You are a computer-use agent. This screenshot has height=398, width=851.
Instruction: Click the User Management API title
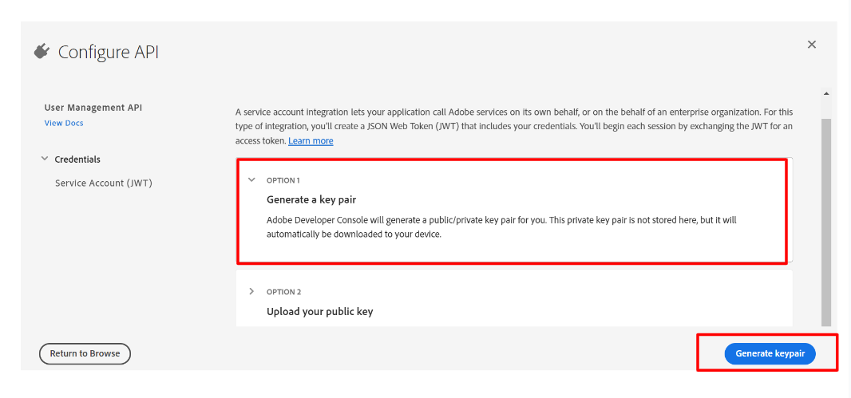click(x=93, y=108)
